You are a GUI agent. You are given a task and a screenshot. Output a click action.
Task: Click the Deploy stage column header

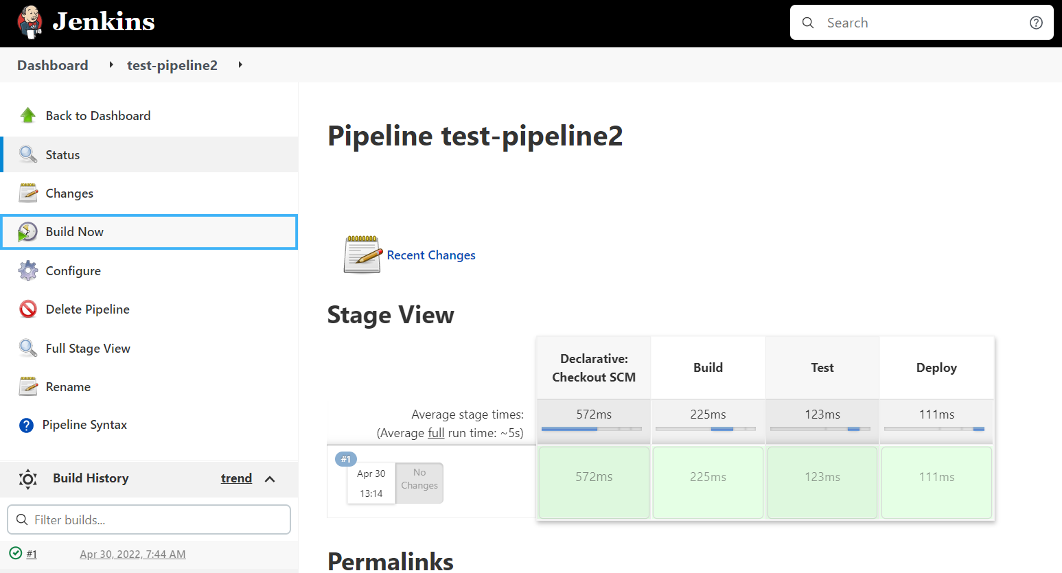click(x=936, y=368)
